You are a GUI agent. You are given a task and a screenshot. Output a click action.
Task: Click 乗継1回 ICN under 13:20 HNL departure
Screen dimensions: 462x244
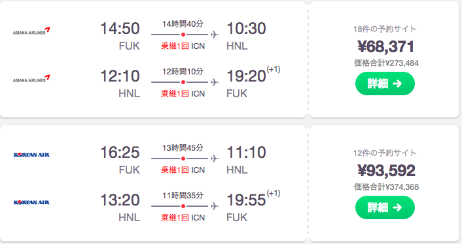183,217
